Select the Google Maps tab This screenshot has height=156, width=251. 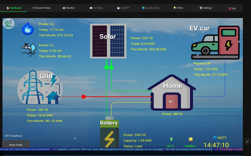(151, 8)
